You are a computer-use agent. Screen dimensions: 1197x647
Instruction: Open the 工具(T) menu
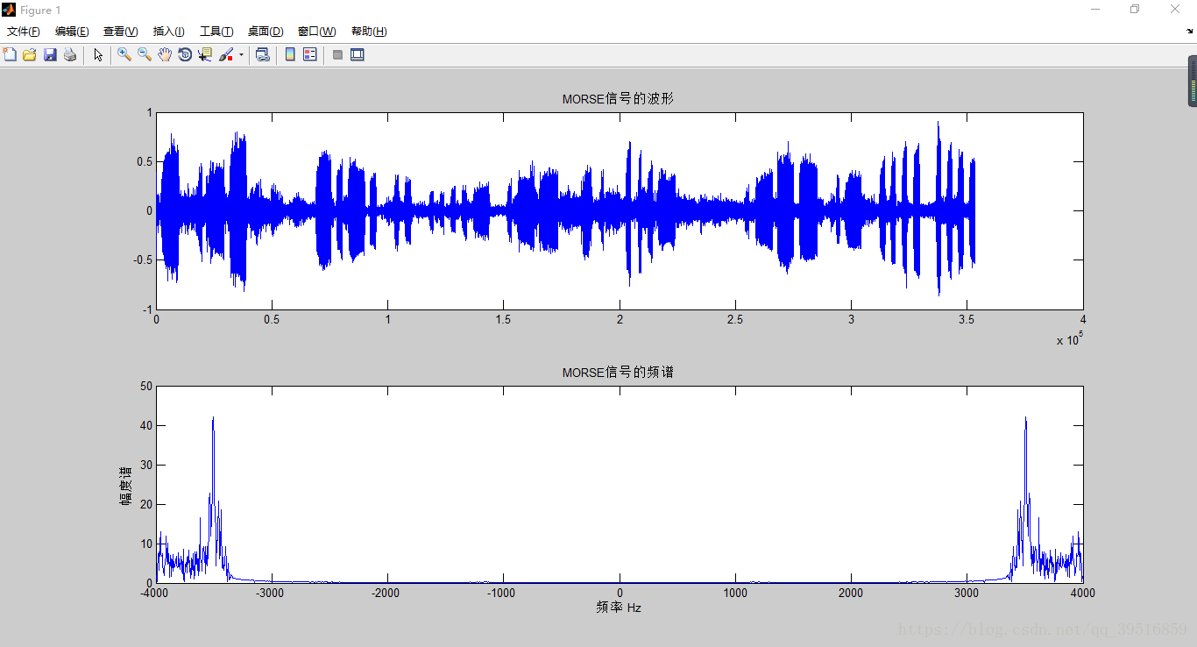(216, 32)
